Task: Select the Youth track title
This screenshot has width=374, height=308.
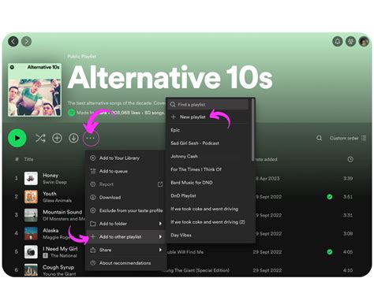Action: (50, 194)
